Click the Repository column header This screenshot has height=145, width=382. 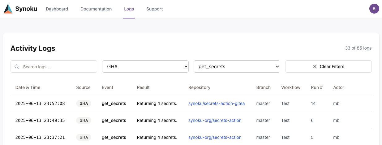tap(199, 87)
